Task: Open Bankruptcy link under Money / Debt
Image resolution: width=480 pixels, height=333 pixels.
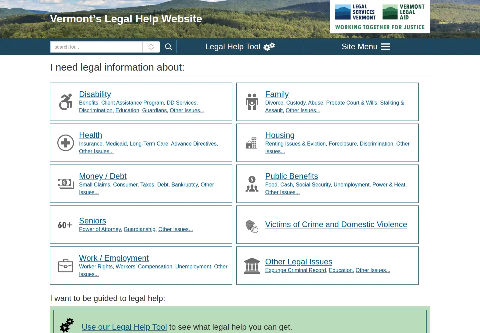Action: coord(185,184)
